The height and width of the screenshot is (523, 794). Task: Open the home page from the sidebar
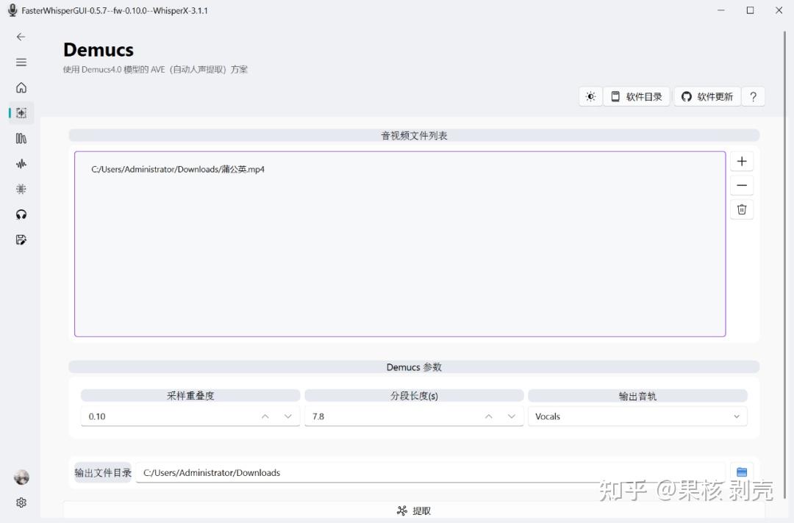(x=21, y=87)
